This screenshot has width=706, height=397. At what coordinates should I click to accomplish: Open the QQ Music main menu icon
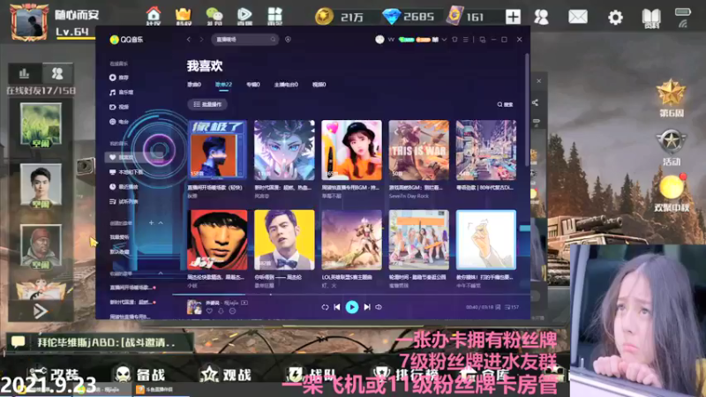[x=466, y=40]
